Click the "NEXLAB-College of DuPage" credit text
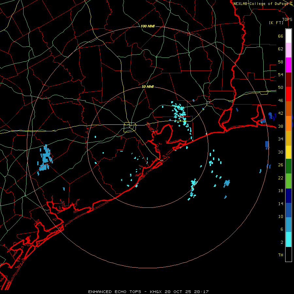294x294 pixels. [261, 4]
